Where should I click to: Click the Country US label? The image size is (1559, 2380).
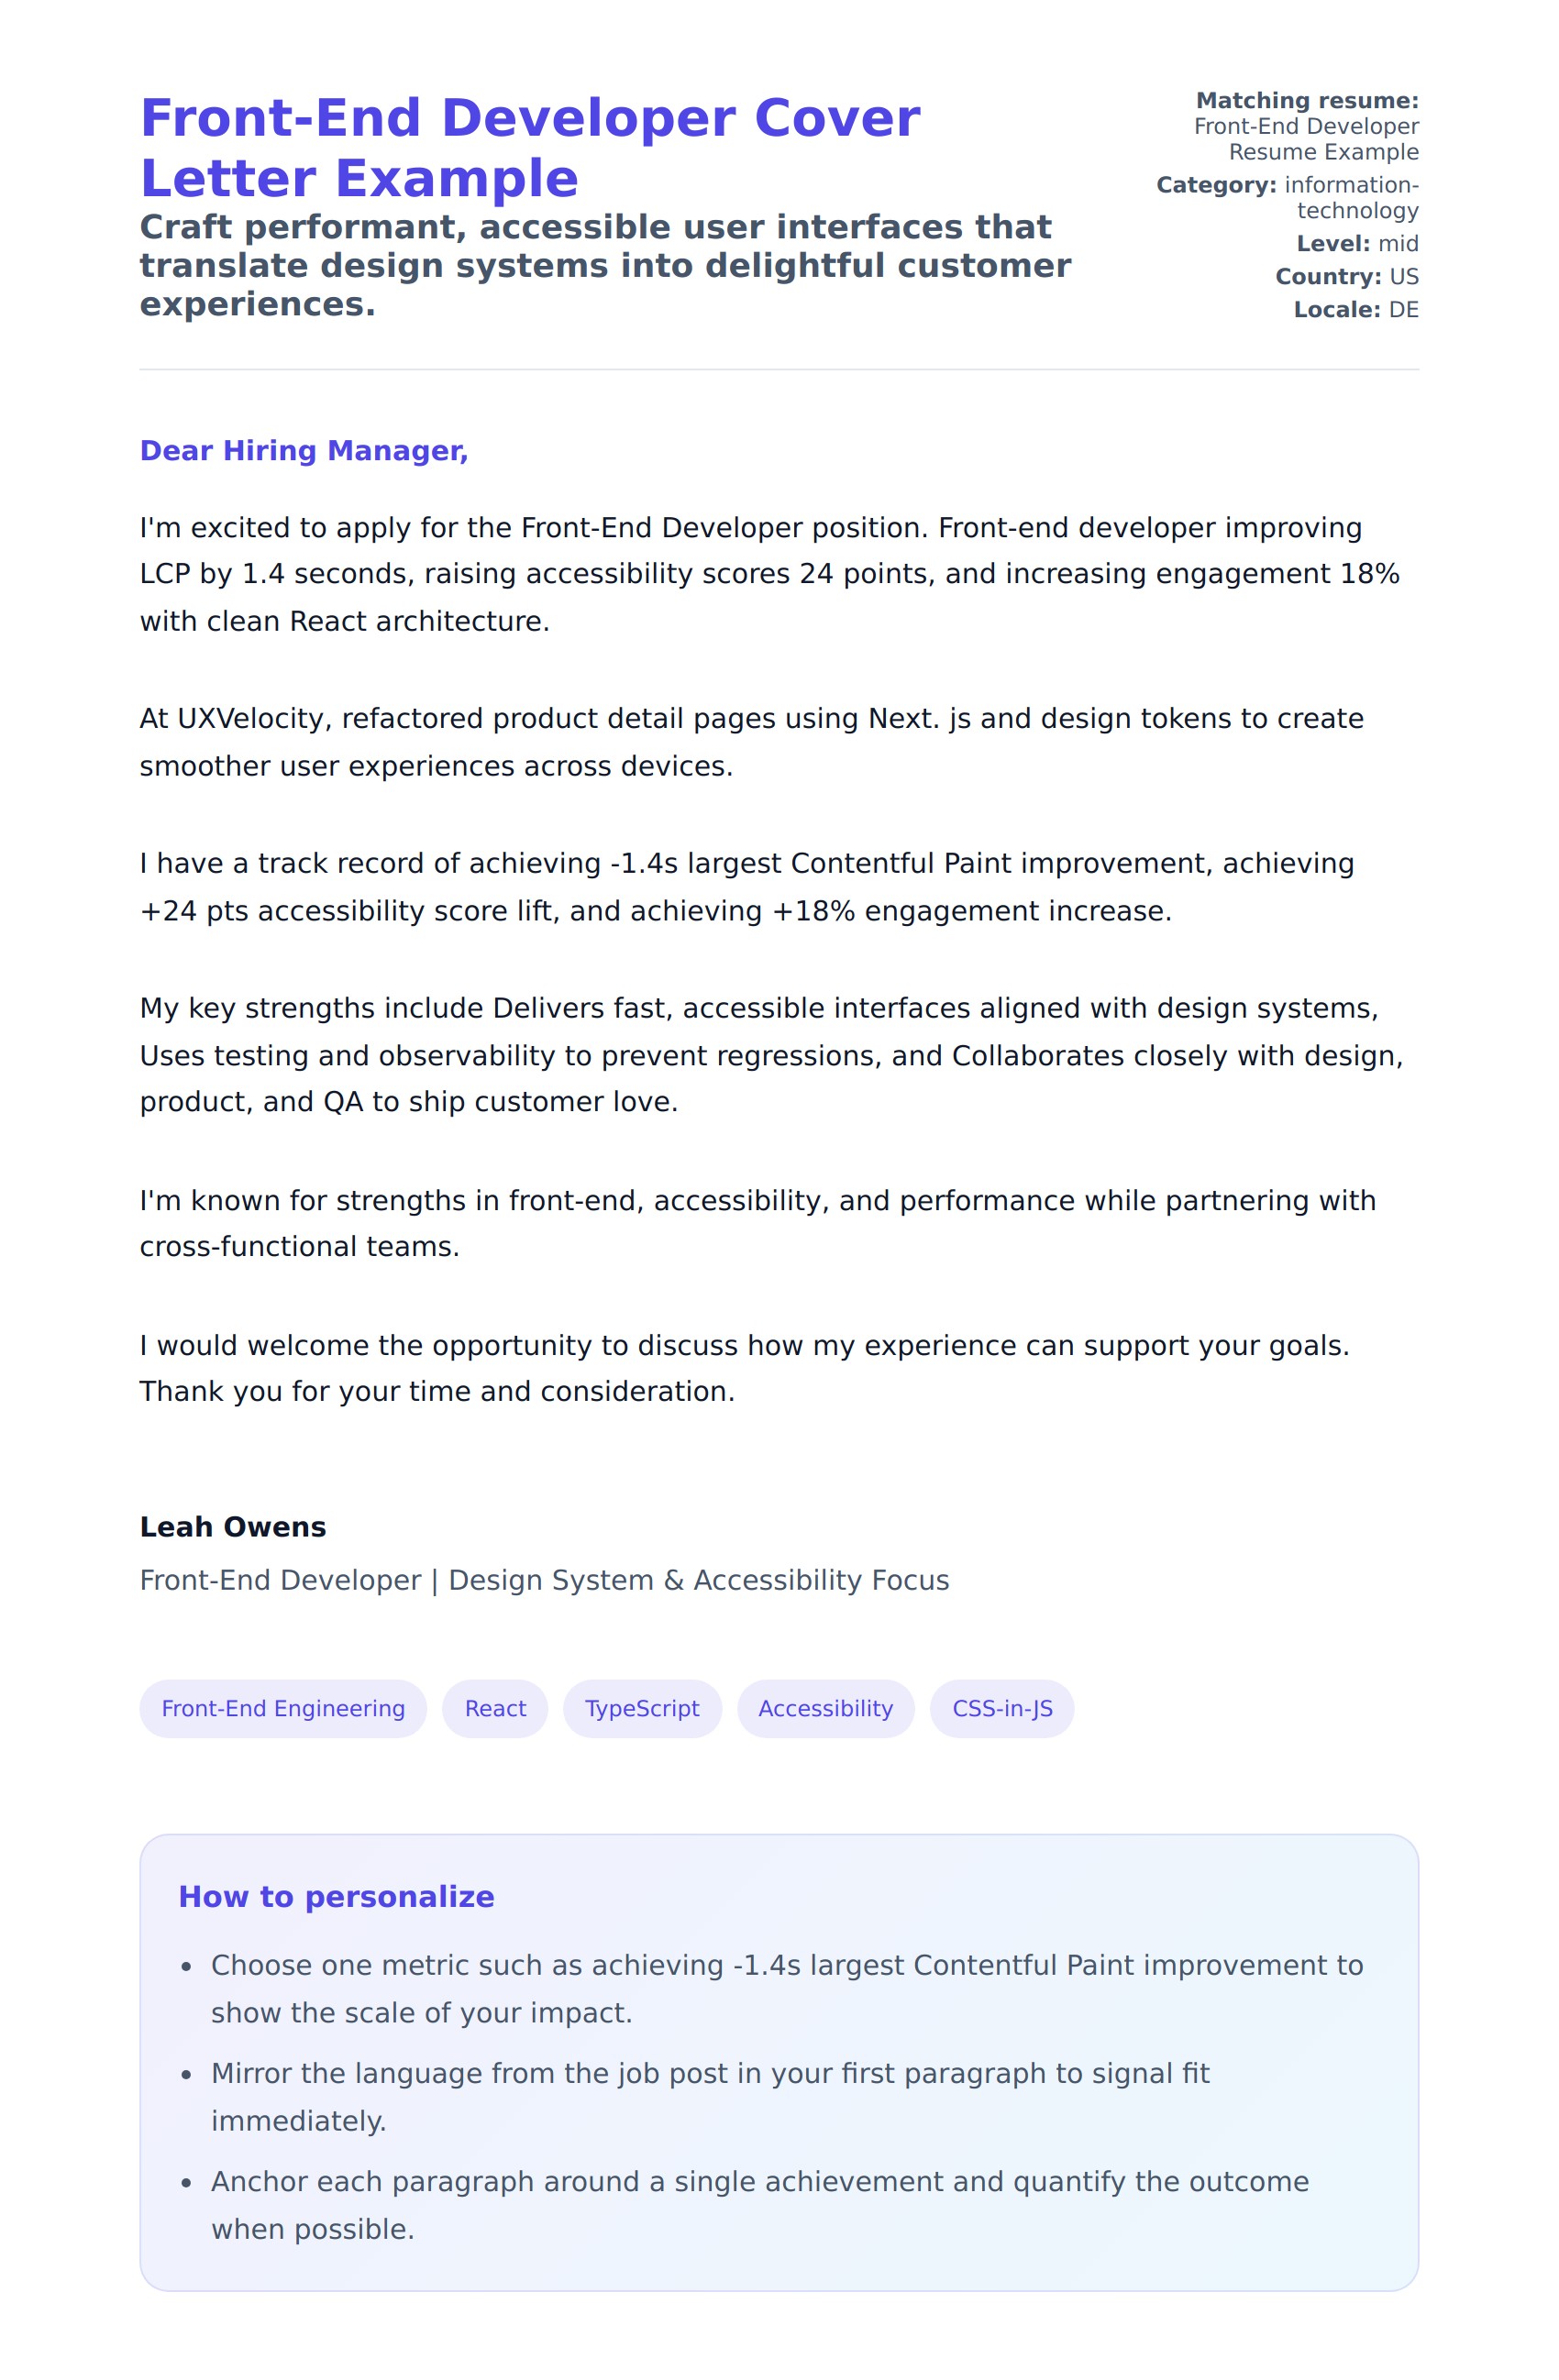point(1346,276)
